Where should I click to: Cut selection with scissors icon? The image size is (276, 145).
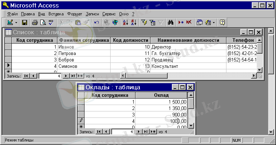(x=61, y=22)
